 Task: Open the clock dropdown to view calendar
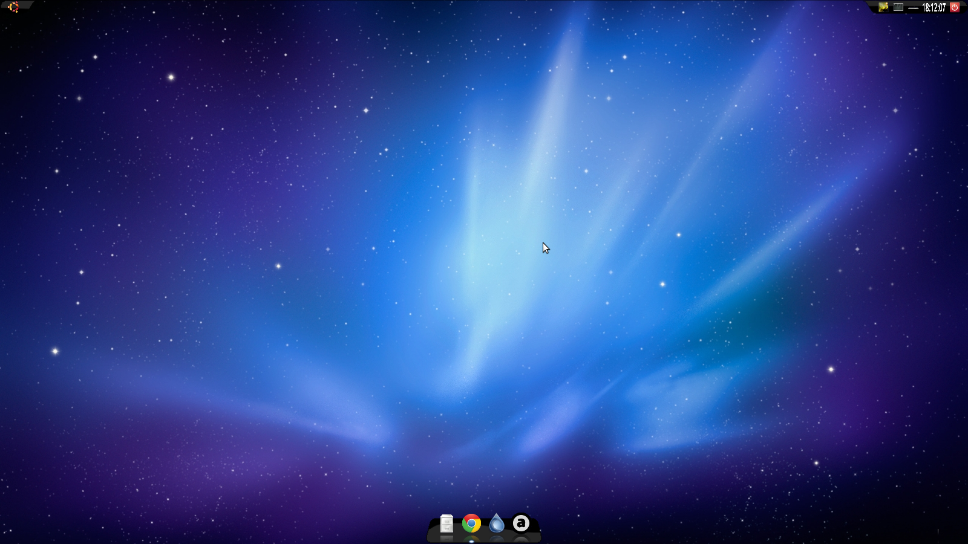pyautogui.click(x=933, y=7)
